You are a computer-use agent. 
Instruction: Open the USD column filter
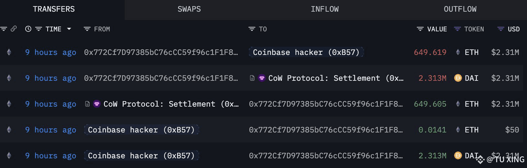[500, 29]
